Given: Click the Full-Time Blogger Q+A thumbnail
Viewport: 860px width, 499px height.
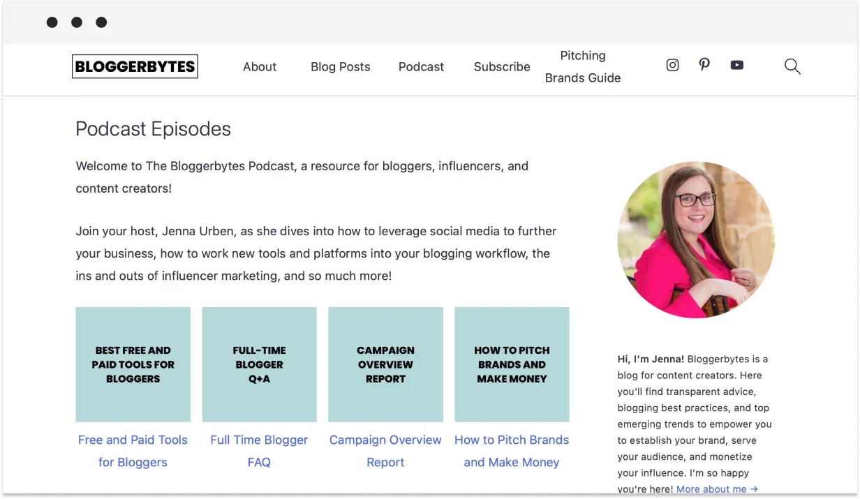Looking at the screenshot, I should pyautogui.click(x=260, y=364).
